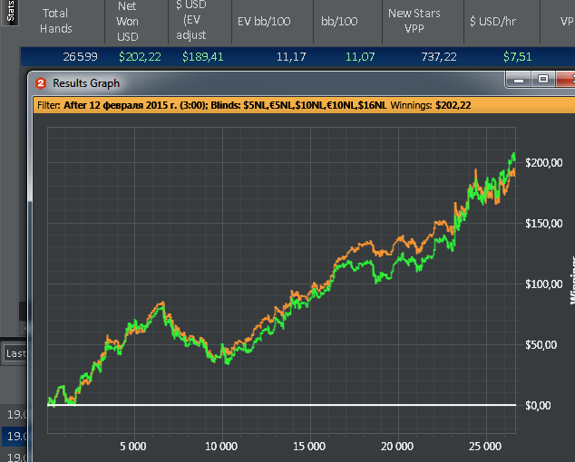Click the $0,00 axis label
Screen dimensions: 575x462
pyautogui.click(x=538, y=406)
